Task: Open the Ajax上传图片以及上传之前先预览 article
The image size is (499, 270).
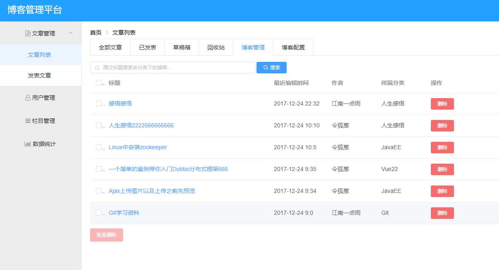Action: click(x=152, y=191)
